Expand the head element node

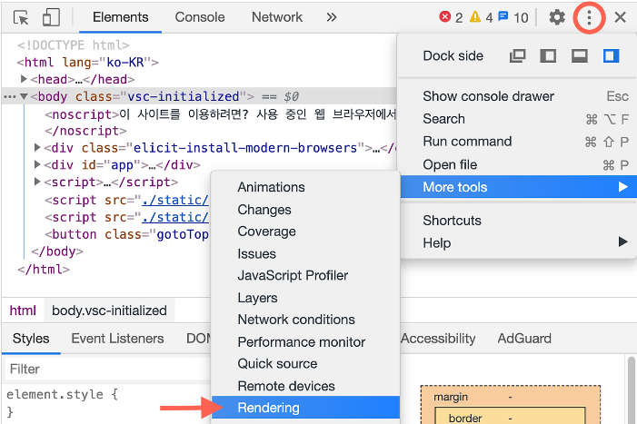point(24,80)
